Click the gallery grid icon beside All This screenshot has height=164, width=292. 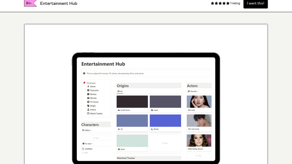click(119, 91)
